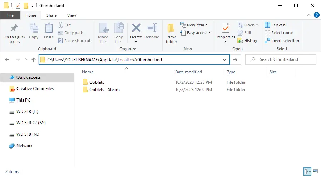This screenshot has width=321, height=176.
Task: Click Select all in the ribbon
Action: pos(276,25)
